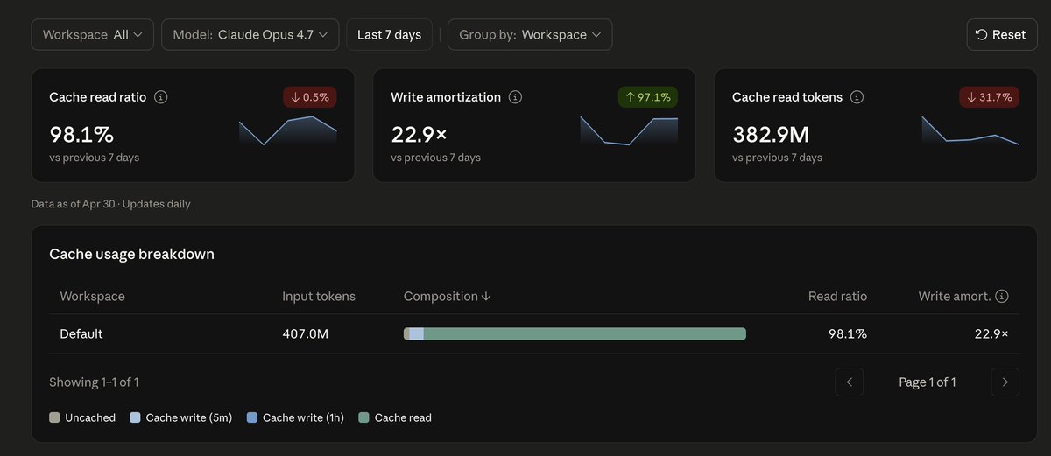
Task: Toggle the Cache write (1h) legend swatch
Action: pyautogui.click(x=252, y=417)
